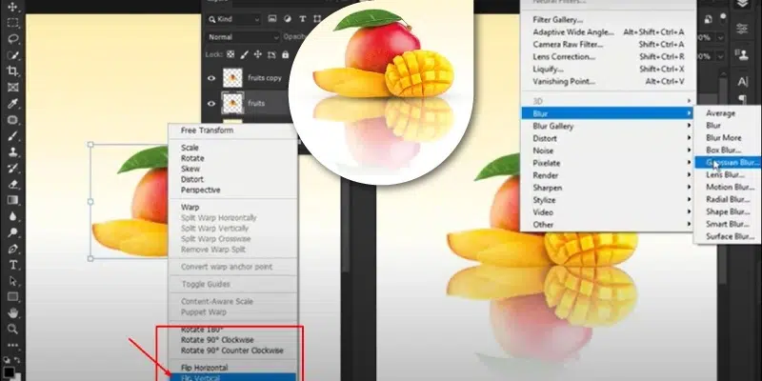Choose Gaussian Blur from Blur submenu

click(728, 162)
